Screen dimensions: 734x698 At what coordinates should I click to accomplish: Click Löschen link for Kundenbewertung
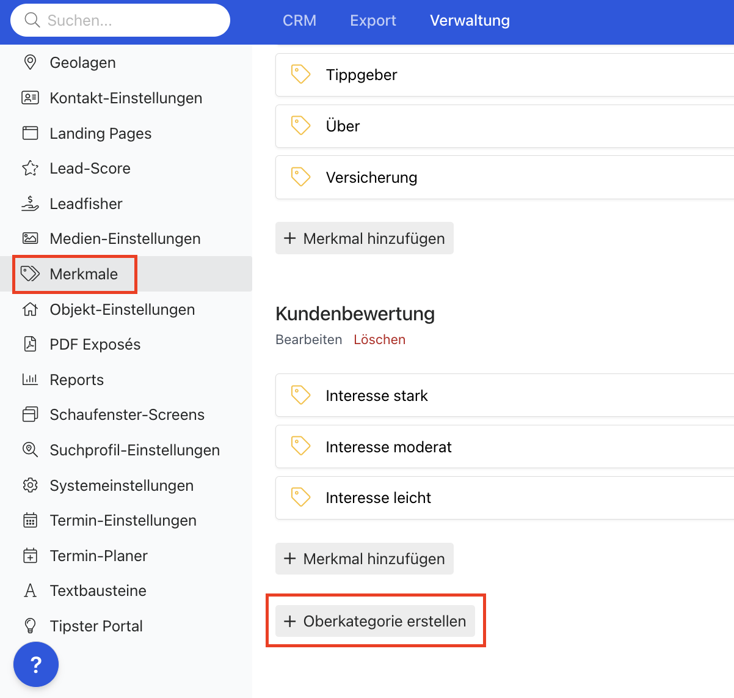pyautogui.click(x=379, y=339)
